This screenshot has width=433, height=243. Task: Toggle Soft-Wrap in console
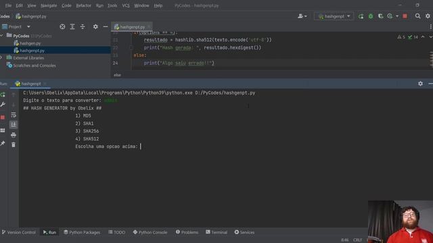[14, 115]
